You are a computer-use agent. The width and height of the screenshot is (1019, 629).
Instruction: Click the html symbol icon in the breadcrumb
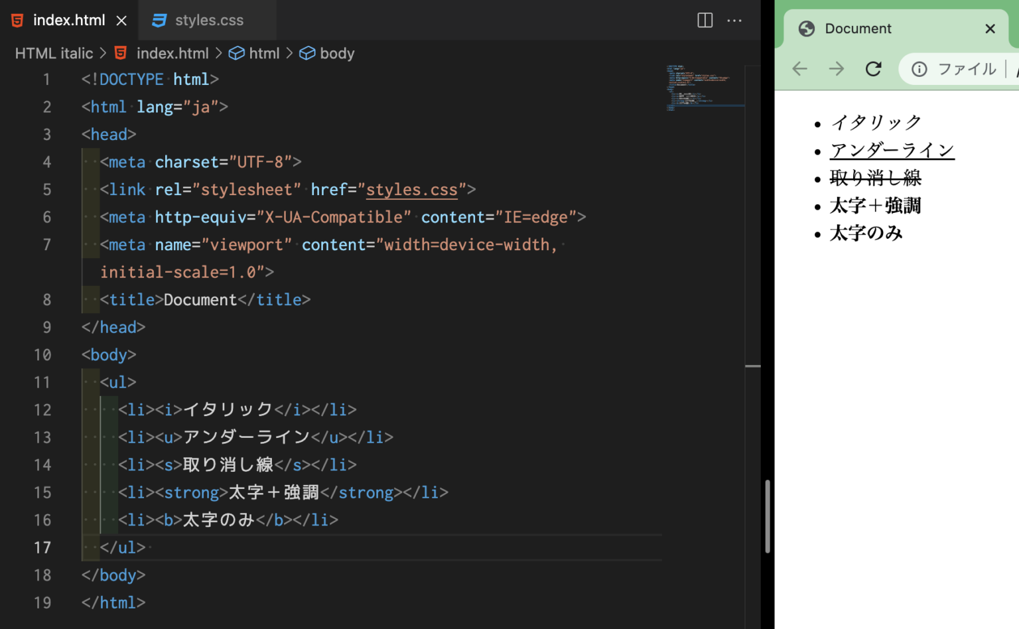238,53
